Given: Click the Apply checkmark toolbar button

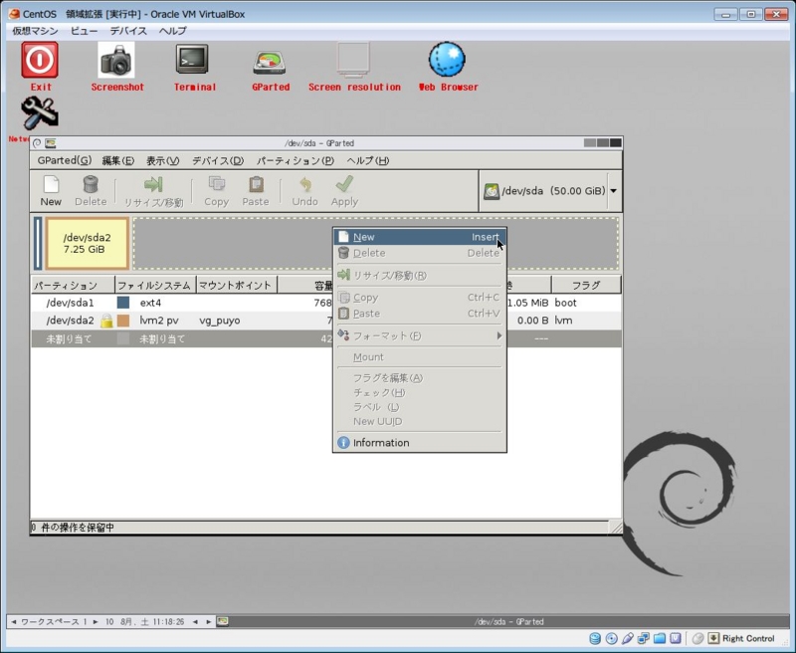Looking at the screenshot, I should [x=344, y=191].
